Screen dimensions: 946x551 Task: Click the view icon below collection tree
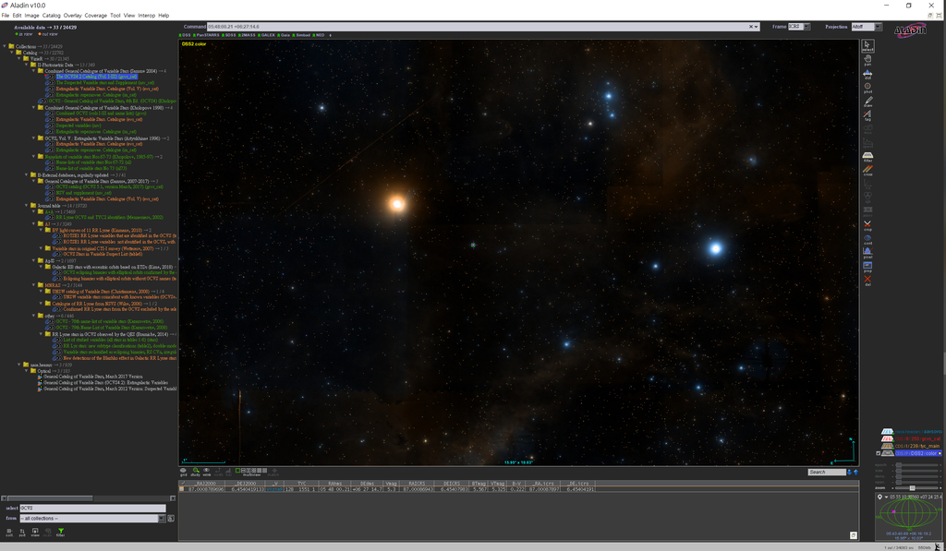coord(35,533)
